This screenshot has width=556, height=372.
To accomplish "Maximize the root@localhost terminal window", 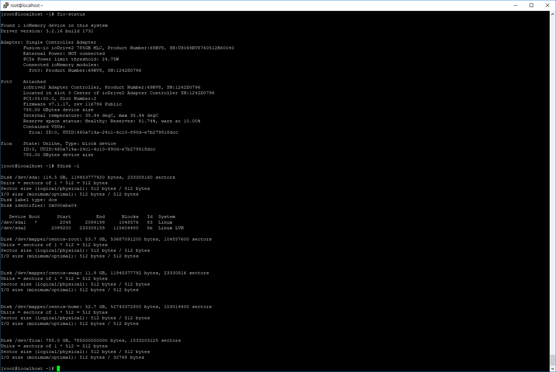I will click(531, 5).
